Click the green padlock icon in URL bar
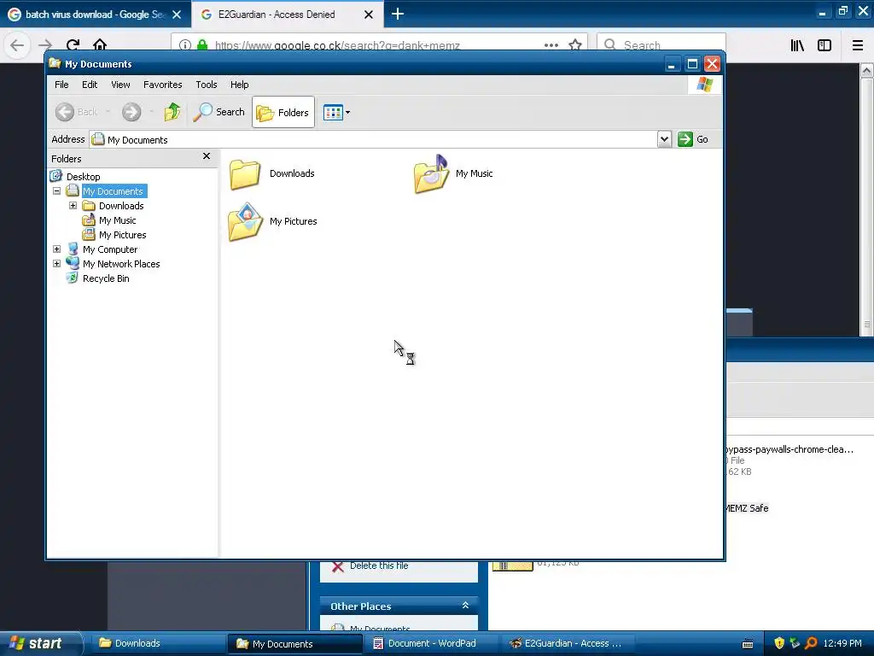The width and height of the screenshot is (874, 656). [x=202, y=44]
